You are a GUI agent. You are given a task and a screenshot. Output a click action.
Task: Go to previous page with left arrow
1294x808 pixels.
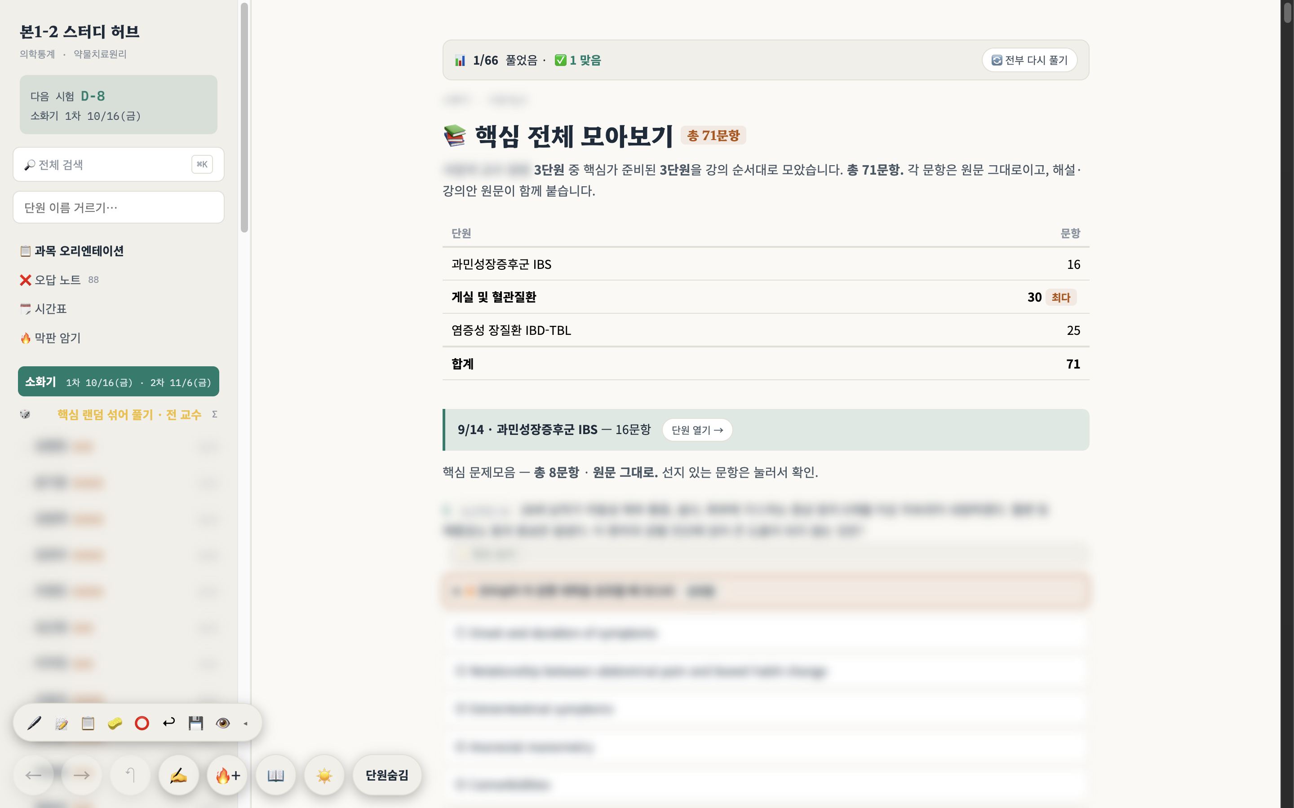click(x=33, y=775)
